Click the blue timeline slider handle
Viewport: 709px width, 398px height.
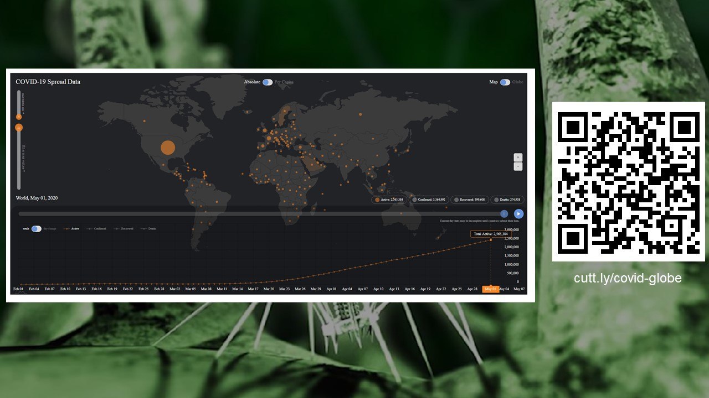(504, 213)
